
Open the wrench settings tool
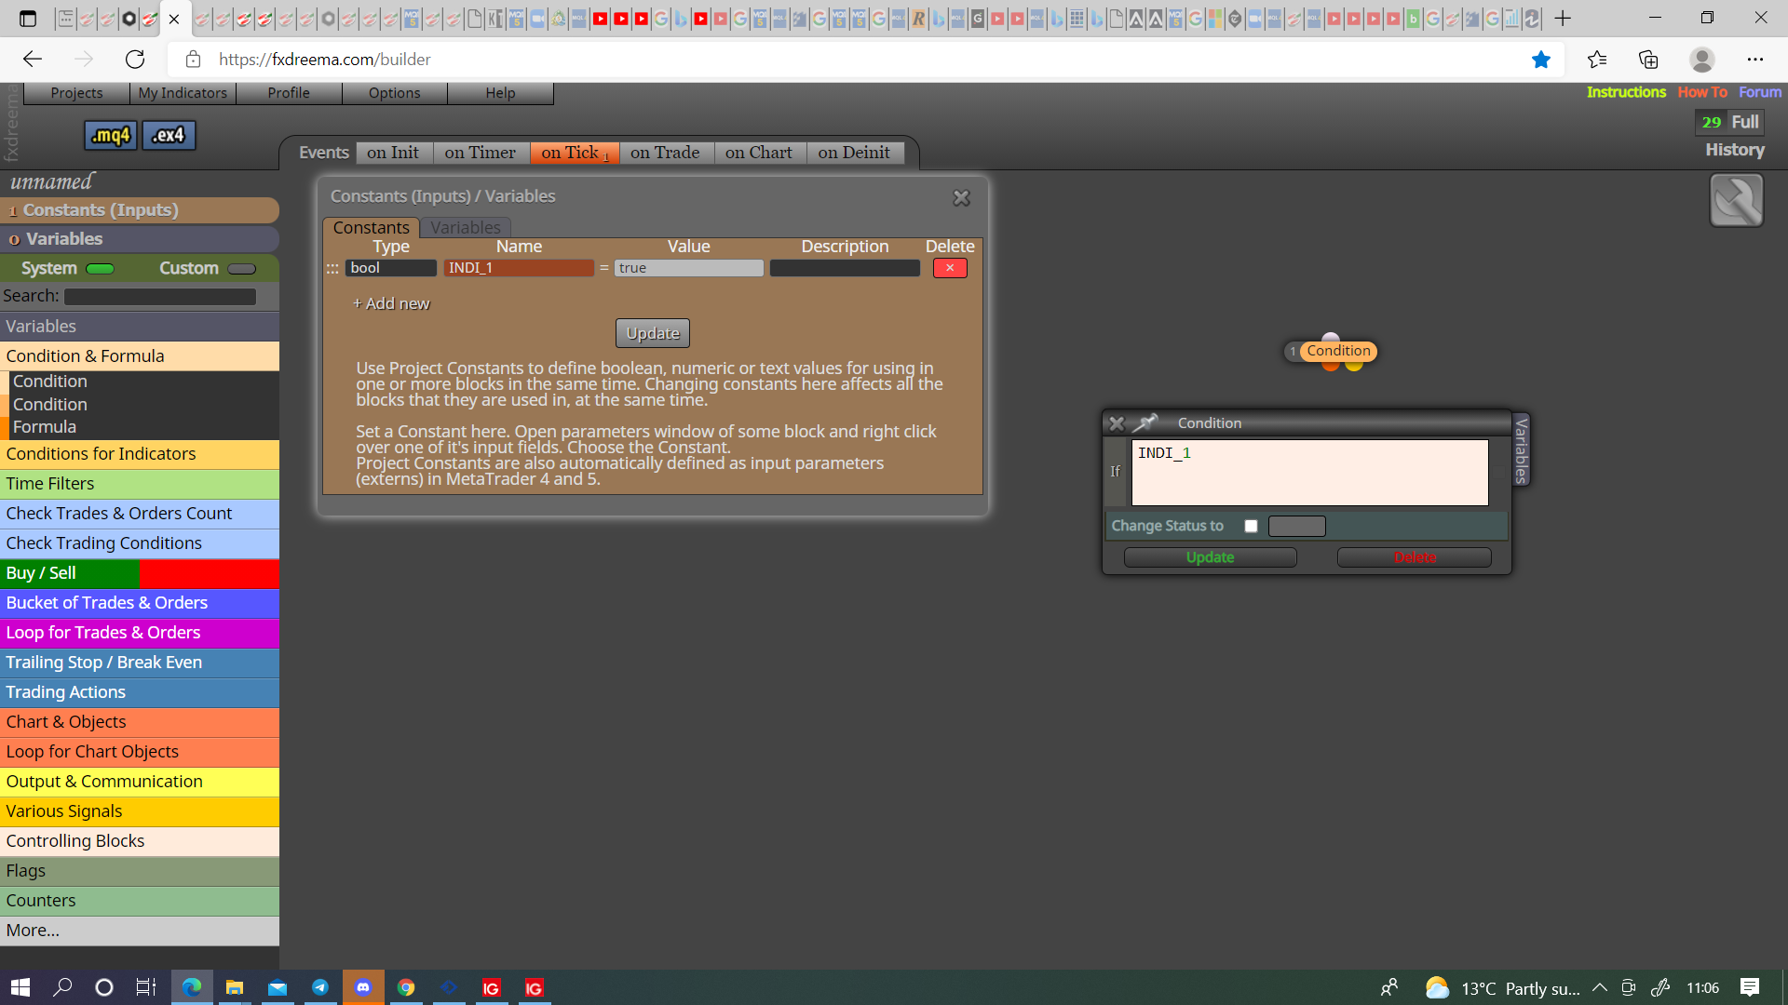click(1736, 200)
